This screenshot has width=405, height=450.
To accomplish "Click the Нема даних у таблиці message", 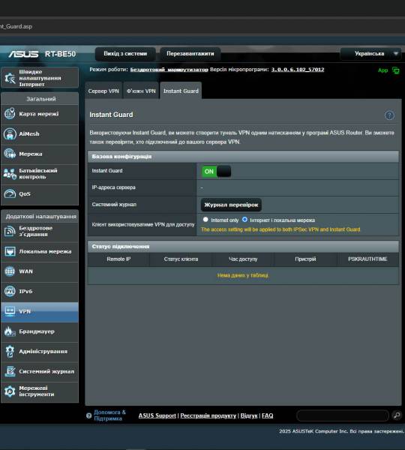I will [243, 275].
